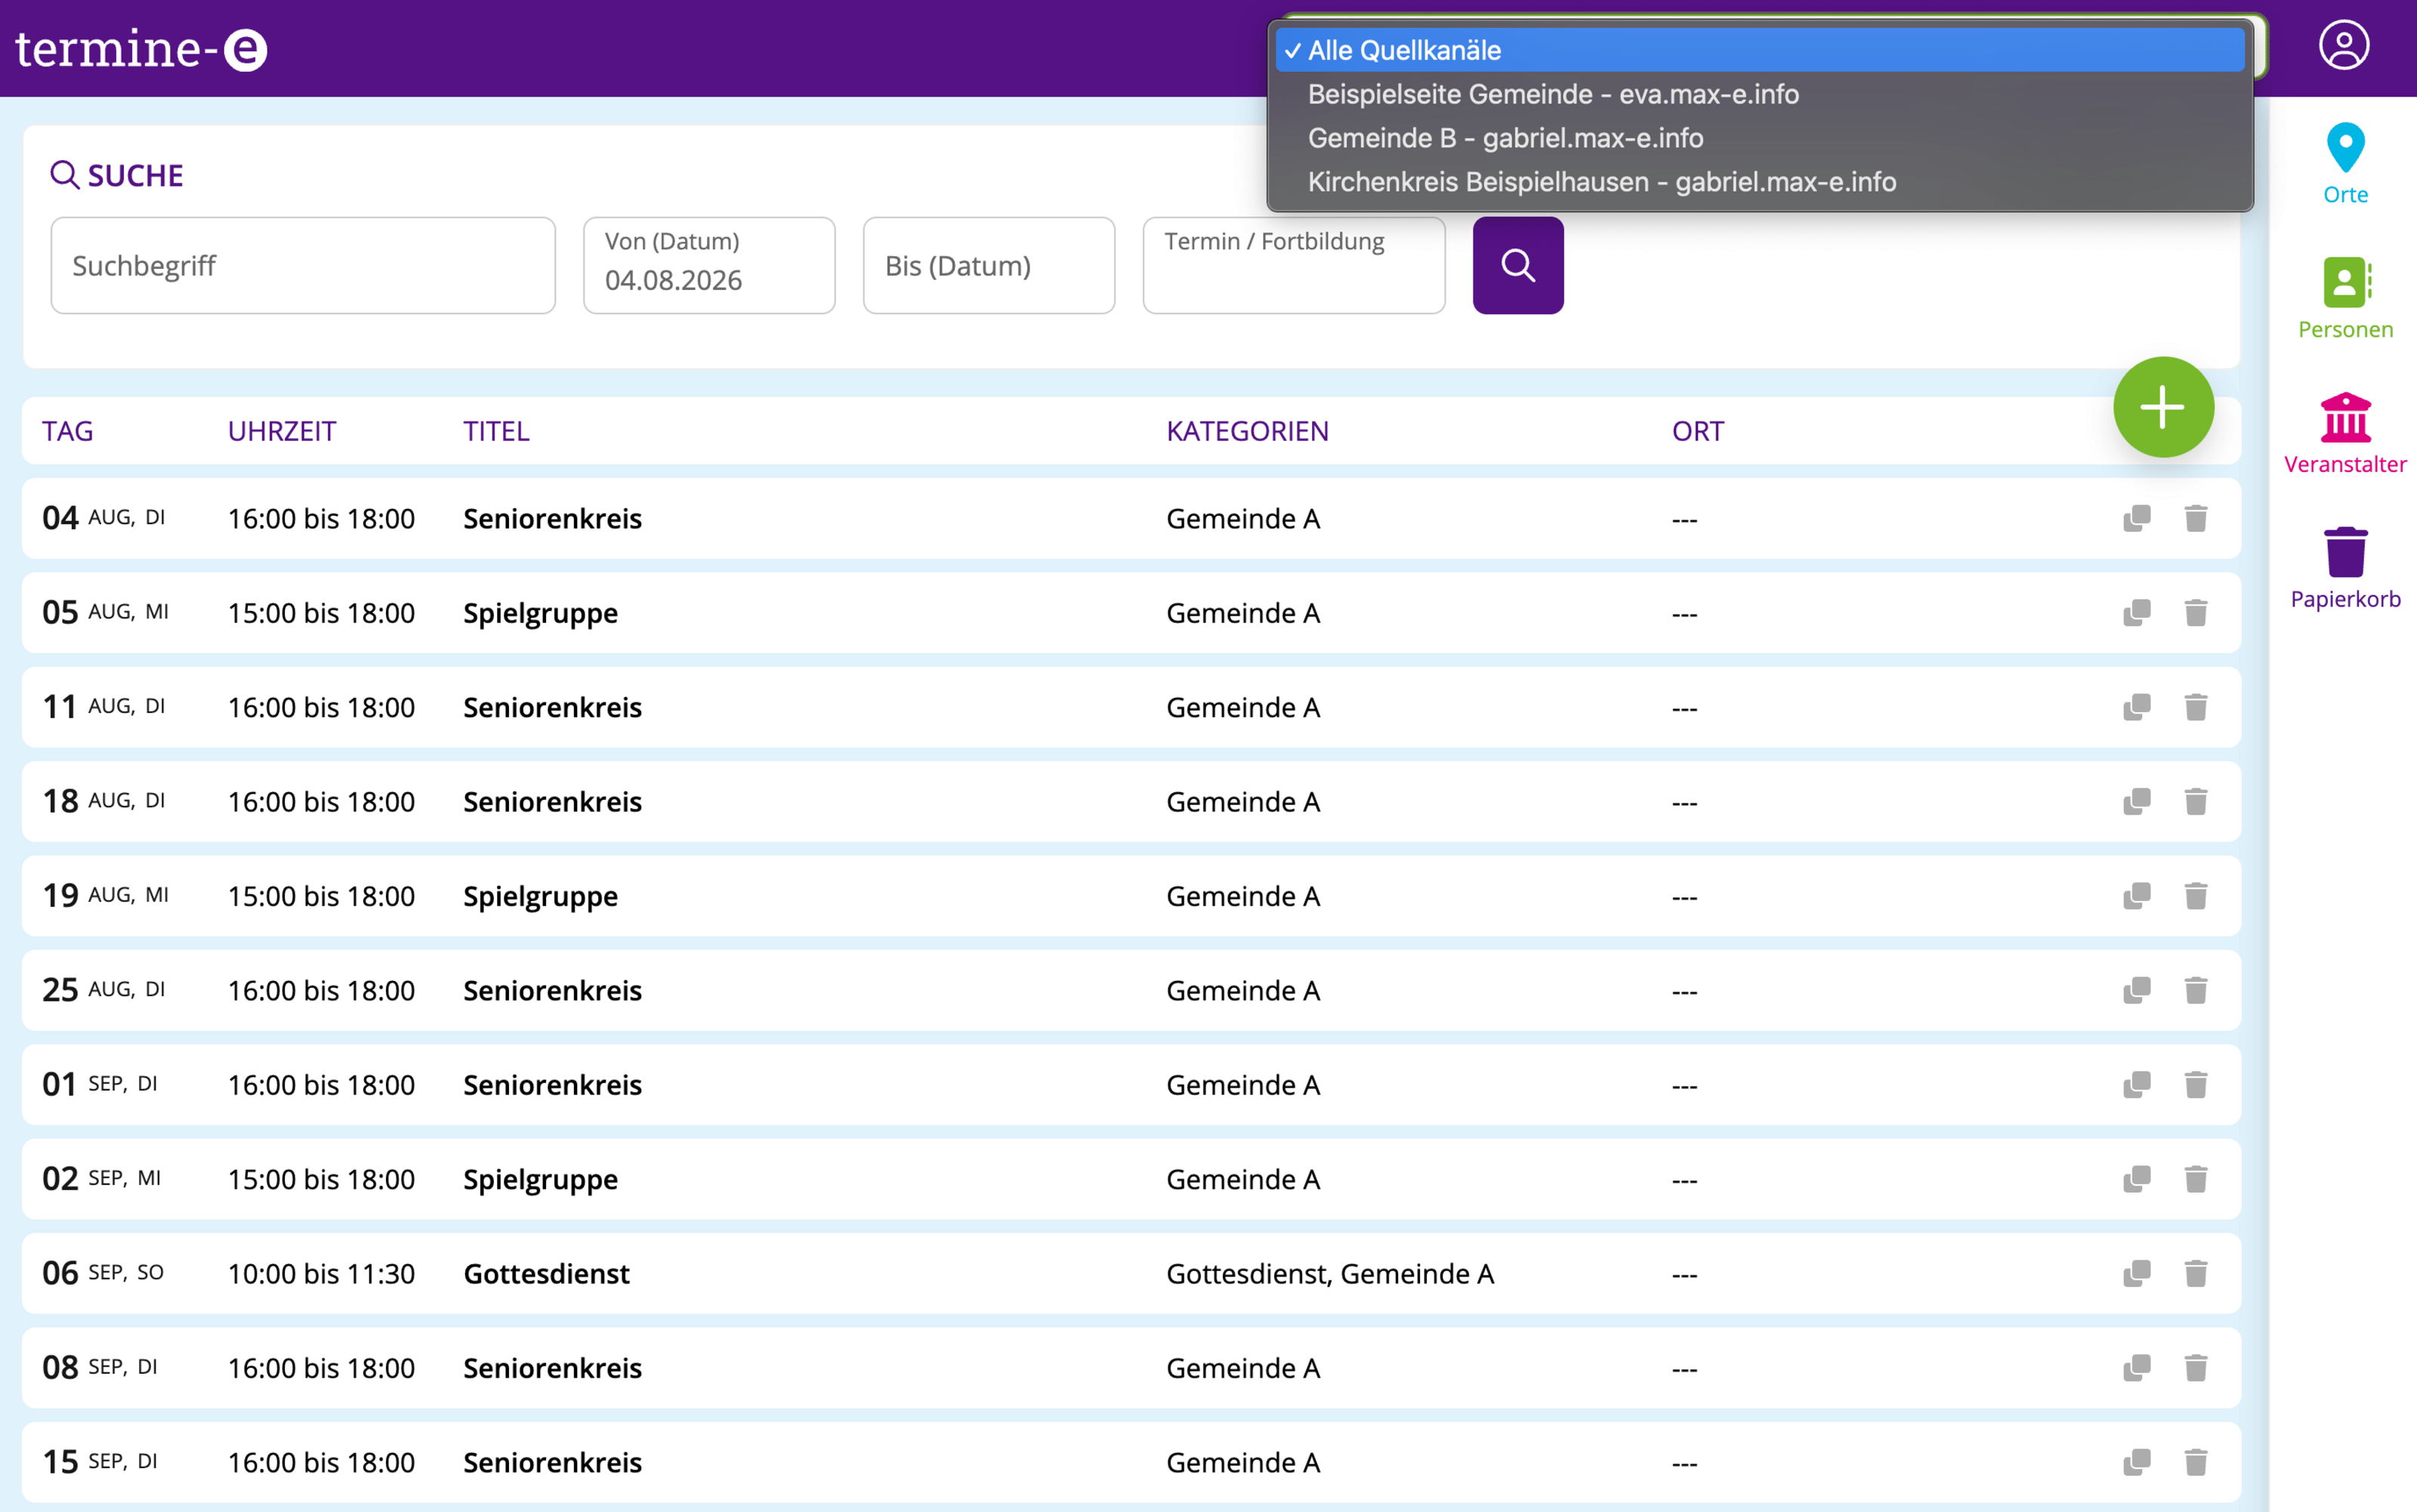The image size is (2417, 1512).
Task: Open the Termin / Fortbildung dropdown
Action: (1294, 265)
